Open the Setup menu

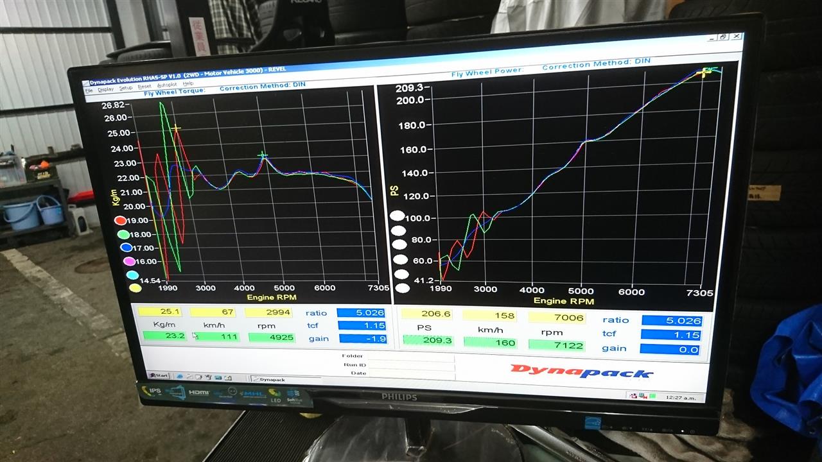pyautogui.click(x=126, y=88)
